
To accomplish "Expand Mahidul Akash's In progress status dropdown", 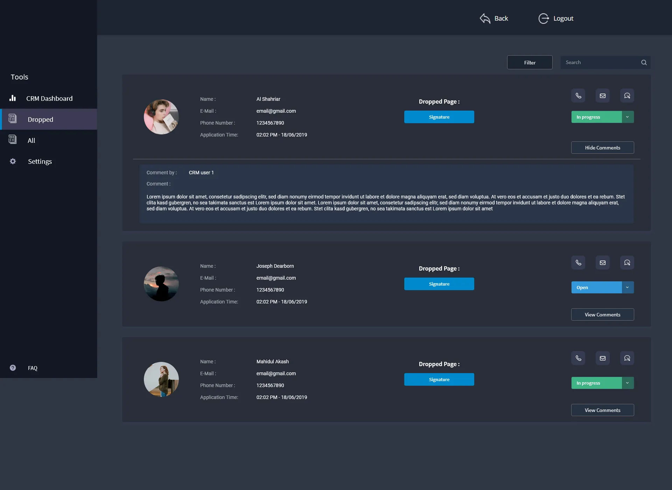I will coord(628,383).
